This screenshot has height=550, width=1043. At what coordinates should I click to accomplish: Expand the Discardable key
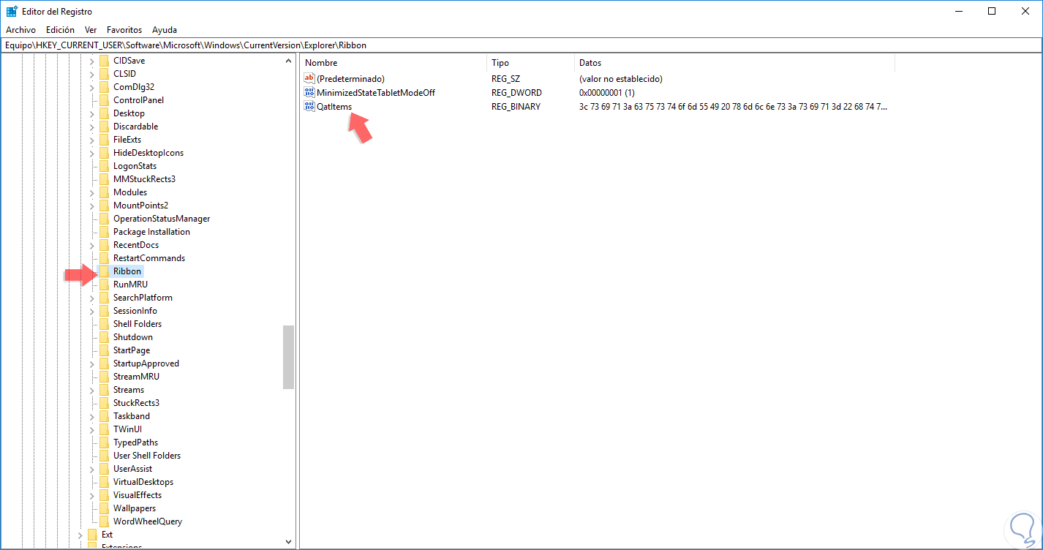92,127
